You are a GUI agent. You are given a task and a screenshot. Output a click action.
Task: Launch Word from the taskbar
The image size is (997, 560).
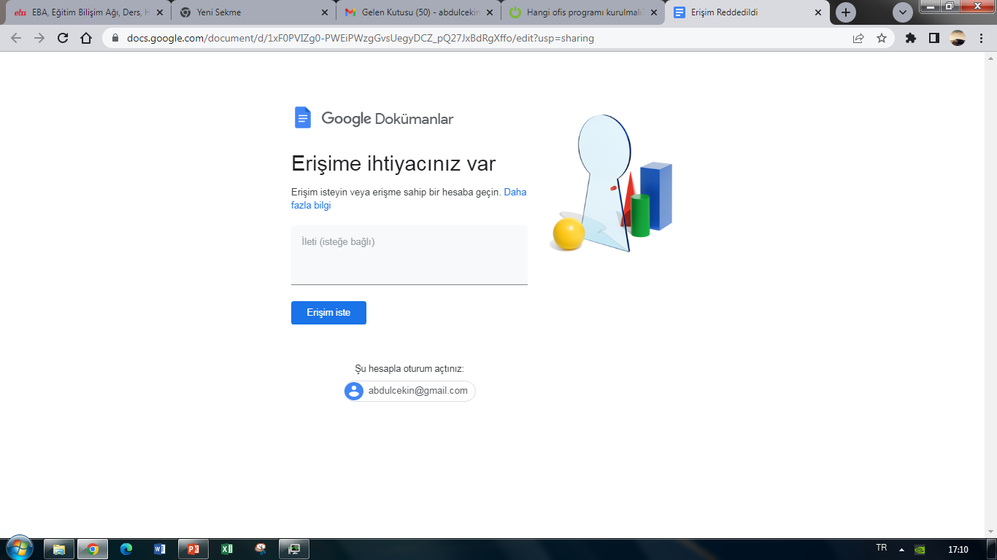coord(160,549)
